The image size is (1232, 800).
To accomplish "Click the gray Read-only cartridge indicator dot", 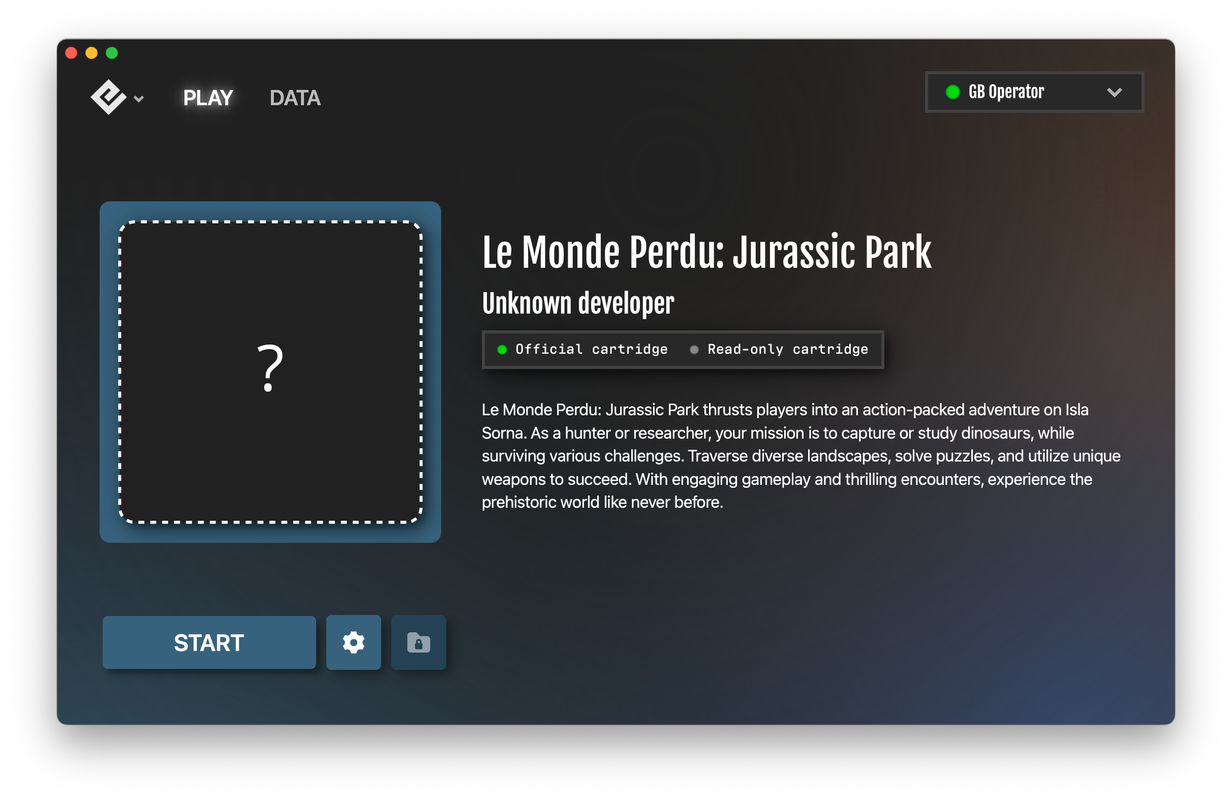I will [x=694, y=350].
